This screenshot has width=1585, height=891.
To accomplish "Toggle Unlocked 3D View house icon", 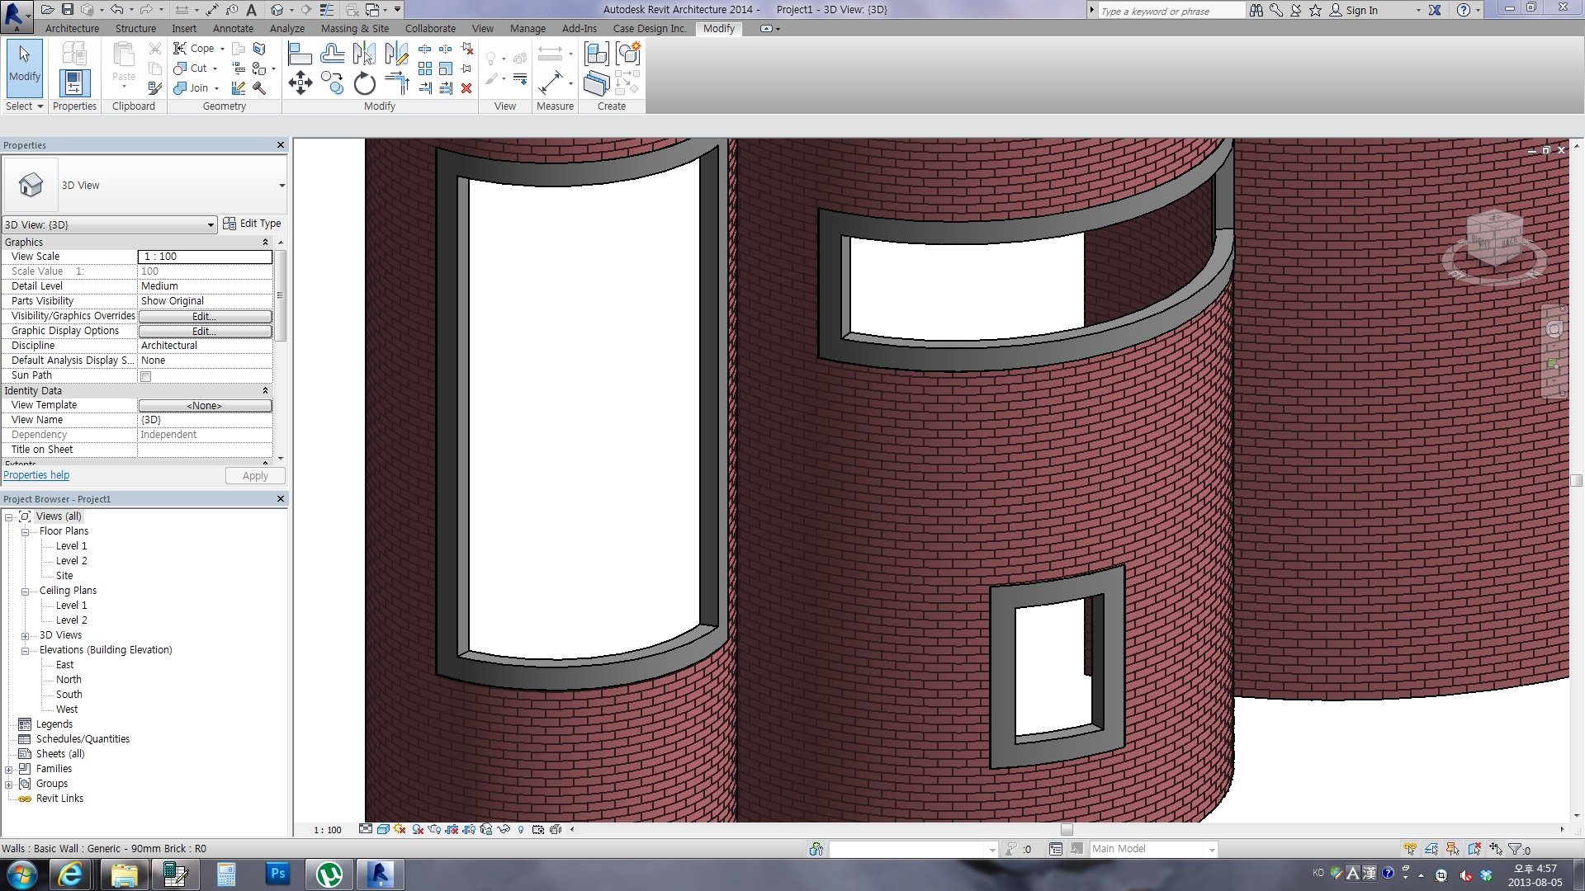I will coord(486,830).
